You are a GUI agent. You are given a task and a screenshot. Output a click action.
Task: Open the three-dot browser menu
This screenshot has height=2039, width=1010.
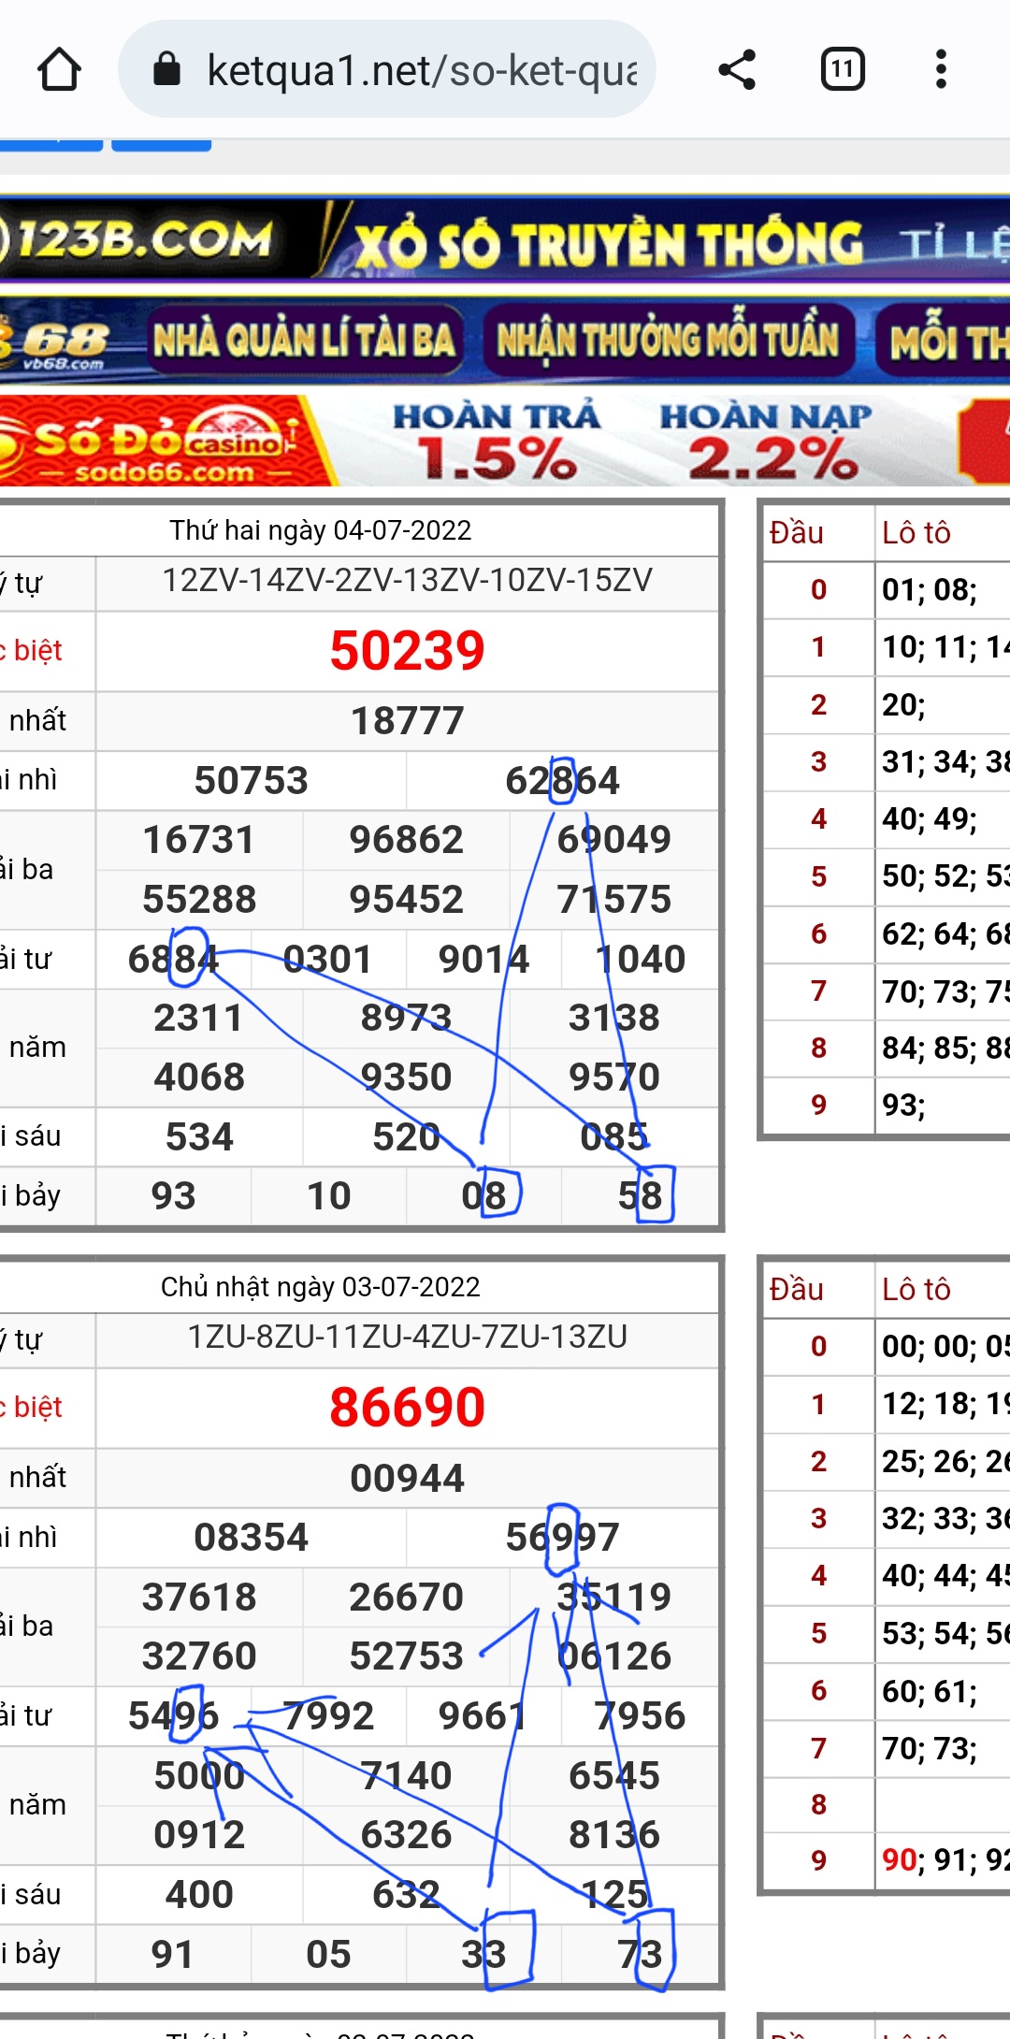[941, 69]
